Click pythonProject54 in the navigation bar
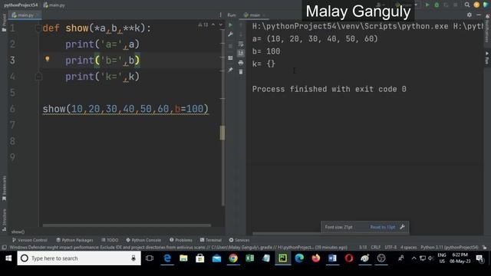This screenshot has width=491, height=276. point(21,5)
